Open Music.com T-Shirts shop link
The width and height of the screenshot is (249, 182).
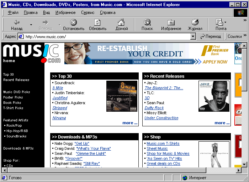(x=163, y=143)
